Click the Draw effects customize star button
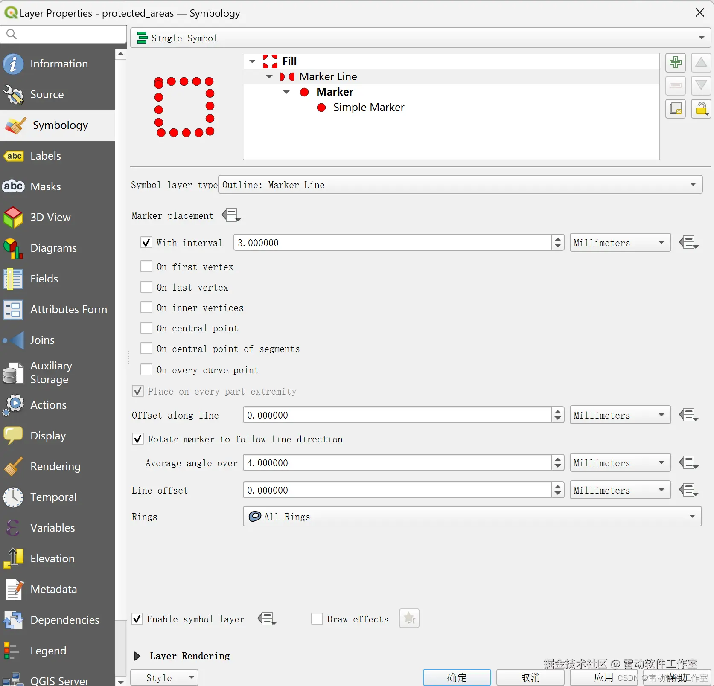Image resolution: width=714 pixels, height=686 pixels. point(409,618)
